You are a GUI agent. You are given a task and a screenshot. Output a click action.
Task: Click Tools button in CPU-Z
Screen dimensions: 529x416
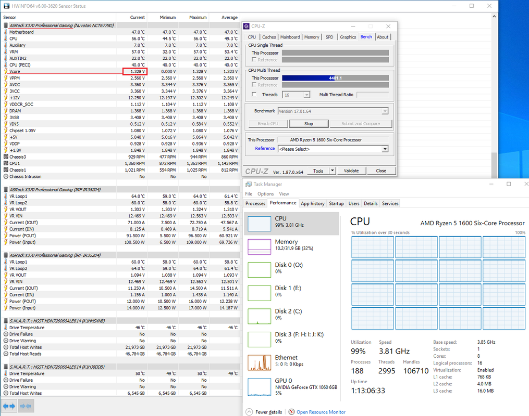[x=318, y=171]
